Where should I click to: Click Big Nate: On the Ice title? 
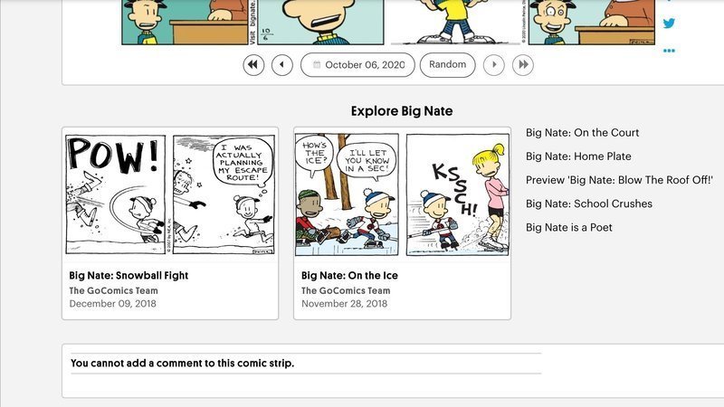coord(349,276)
